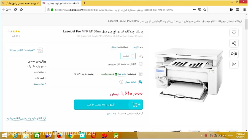This screenshot has height=139, width=248.
Task: Click افزودن به سبد خرید button
Action: tap(108, 104)
